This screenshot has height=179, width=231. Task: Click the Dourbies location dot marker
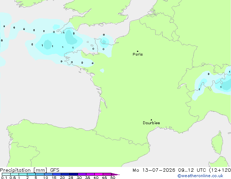point(151,120)
